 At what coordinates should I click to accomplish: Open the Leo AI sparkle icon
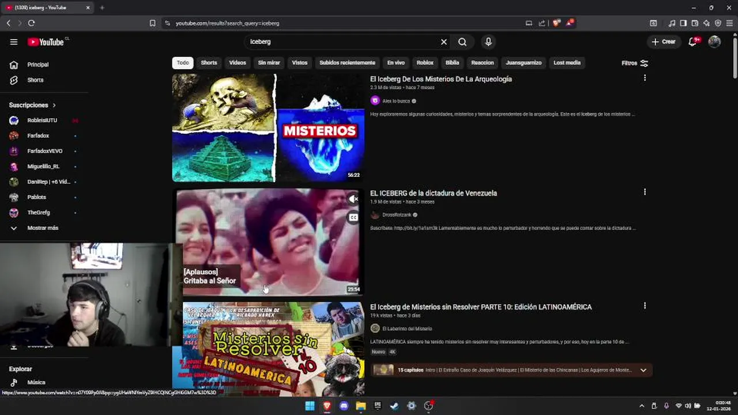(706, 23)
